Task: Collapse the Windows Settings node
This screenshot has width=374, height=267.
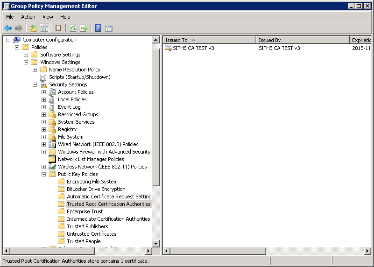Action: 26,62
